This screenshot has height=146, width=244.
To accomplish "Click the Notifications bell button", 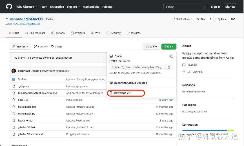I will (x=181, y=19).
